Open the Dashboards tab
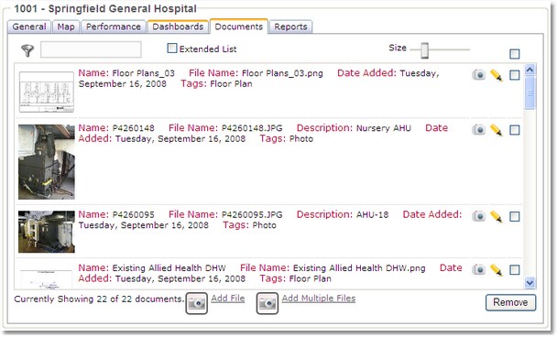 178,27
